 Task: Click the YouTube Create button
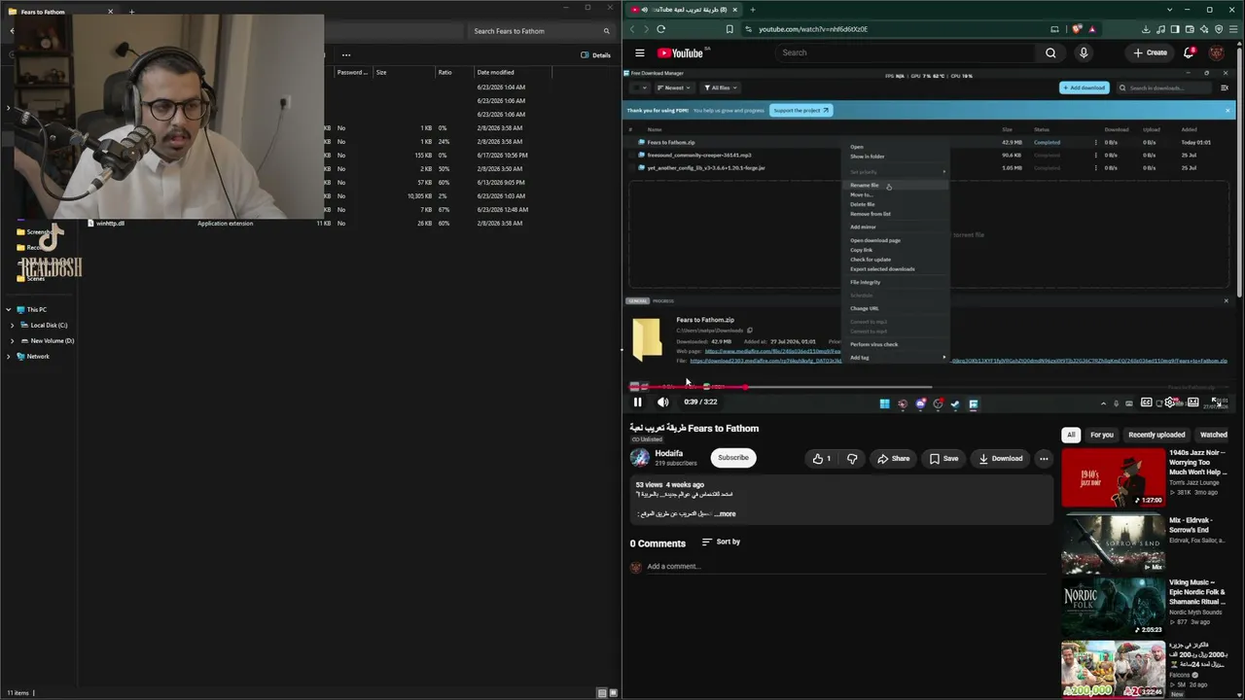point(1150,52)
